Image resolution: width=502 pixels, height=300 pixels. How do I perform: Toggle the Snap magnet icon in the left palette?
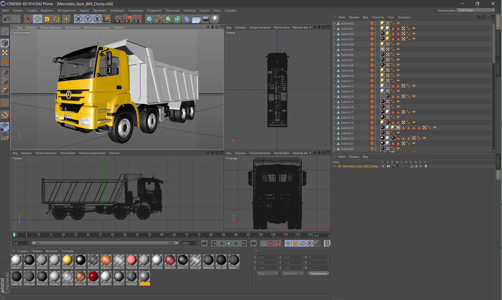(x=5, y=115)
